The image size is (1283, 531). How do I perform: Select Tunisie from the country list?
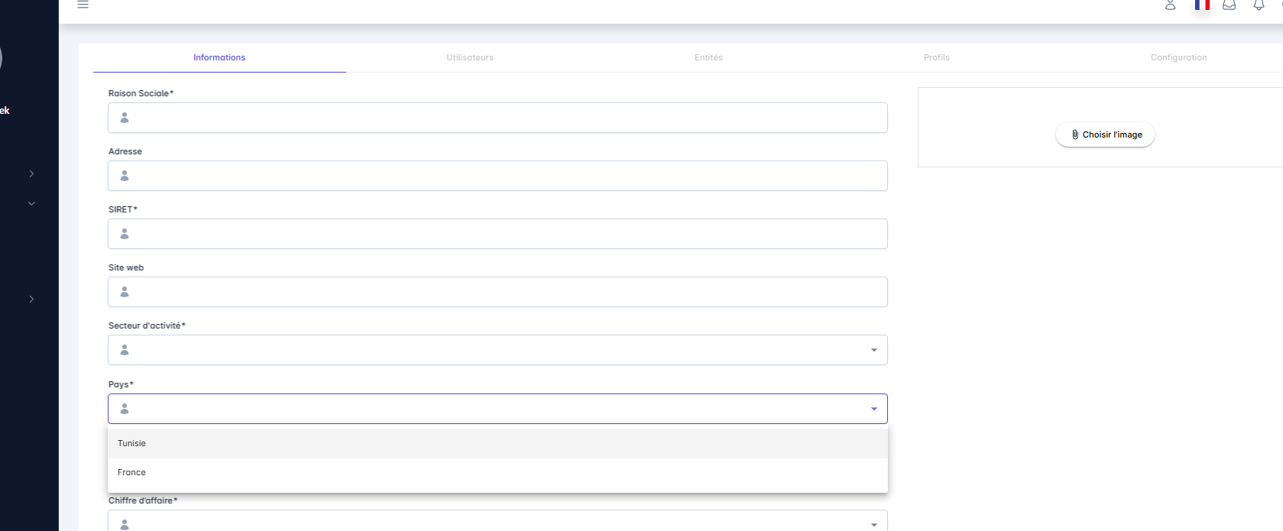[x=131, y=443]
